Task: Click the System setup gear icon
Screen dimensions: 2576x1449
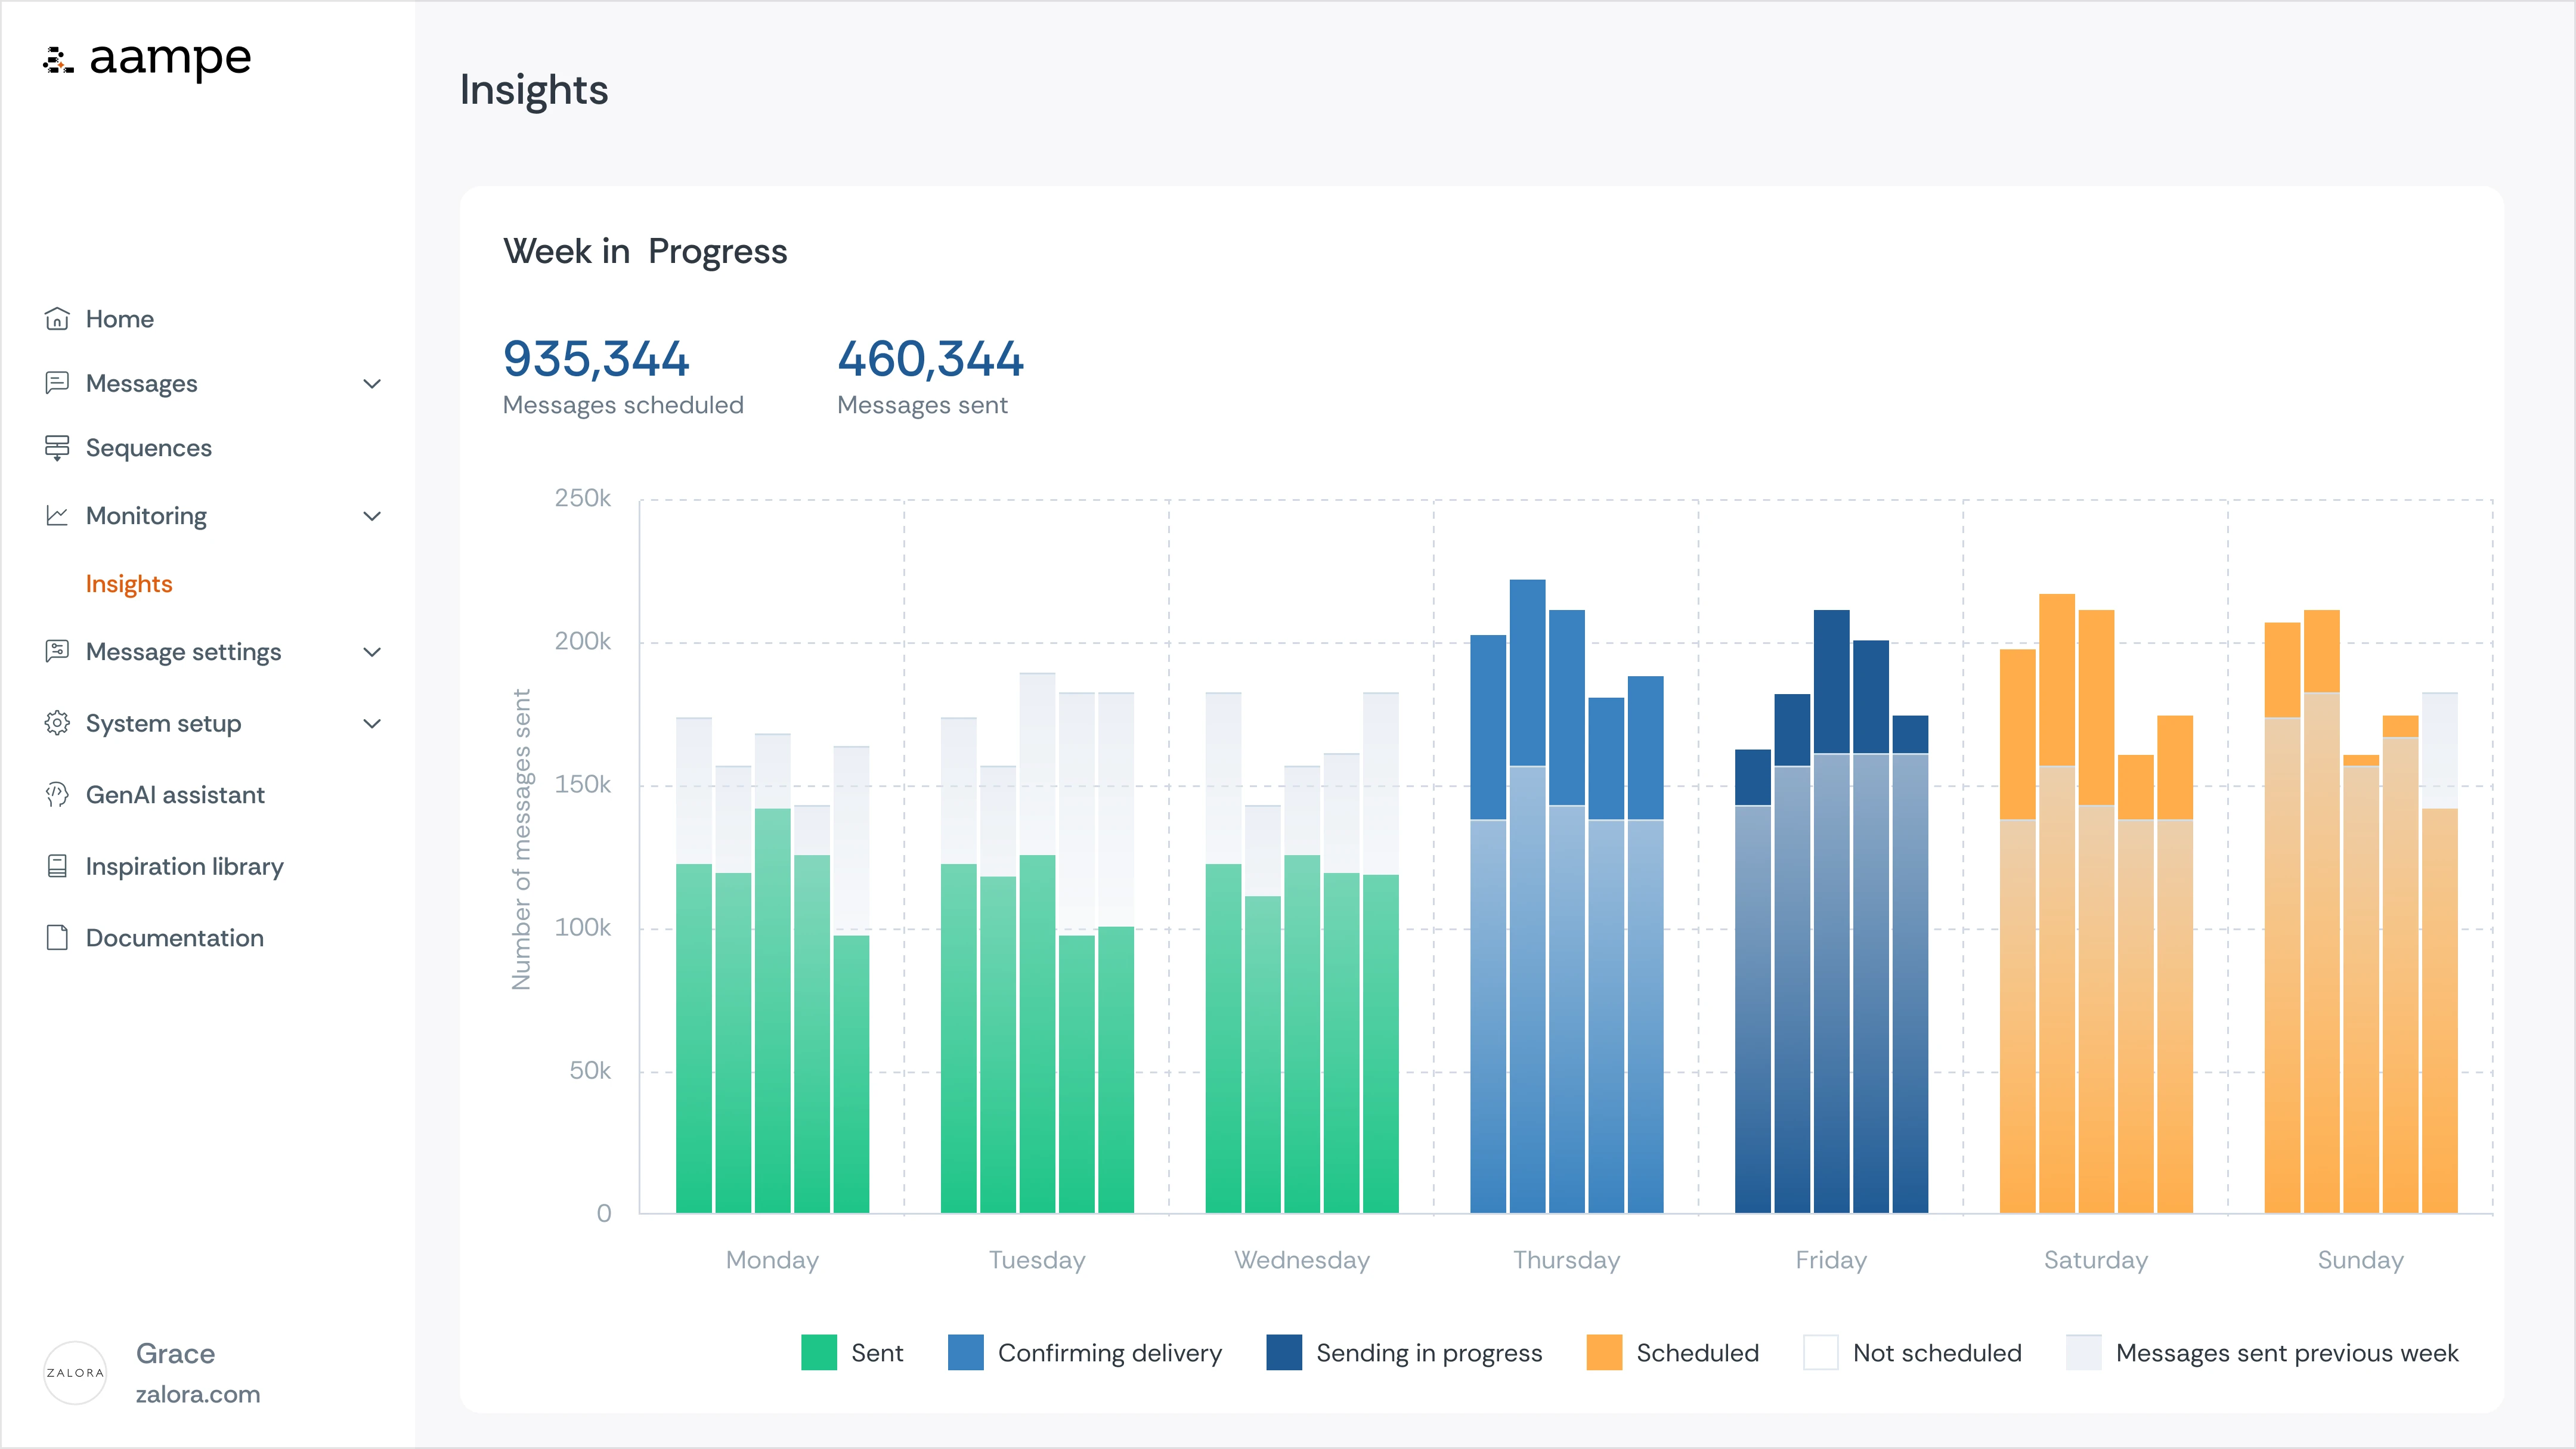Action: (57, 723)
